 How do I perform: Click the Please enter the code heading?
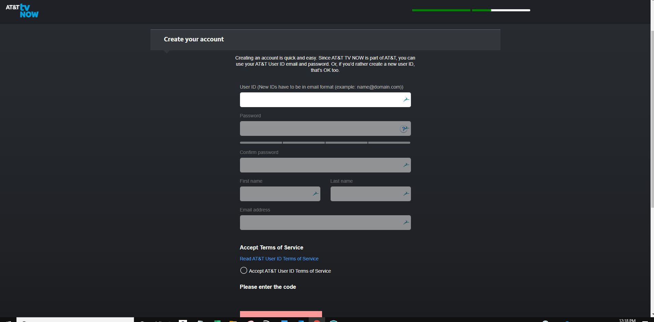click(x=268, y=287)
